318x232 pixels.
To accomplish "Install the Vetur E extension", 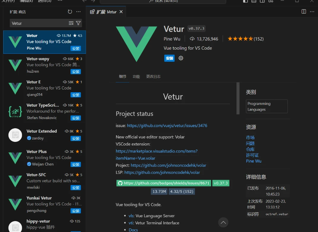I will (x=76, y=95).
